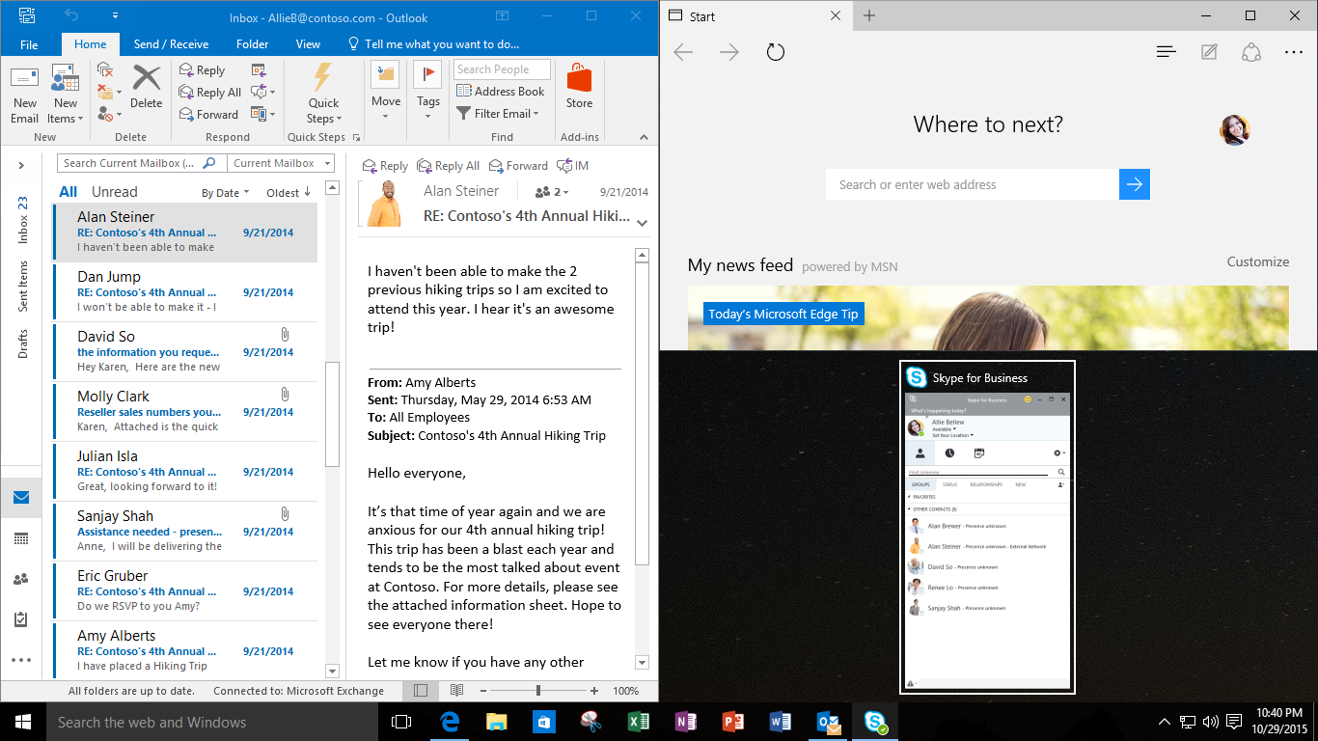
Task: Click the Outlook zoom slider
Action: click(538, 691)
